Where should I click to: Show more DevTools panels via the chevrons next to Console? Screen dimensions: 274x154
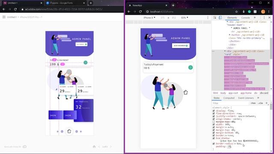click(x=255, y=18)
